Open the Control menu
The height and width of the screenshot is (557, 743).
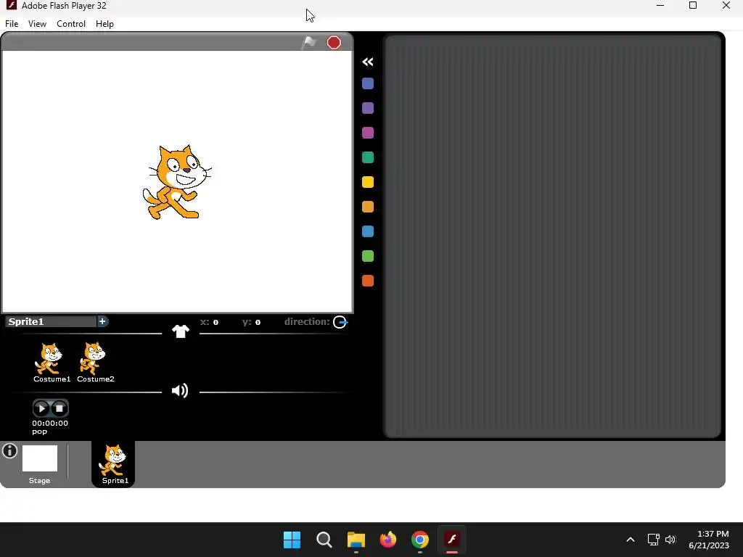(x=71, y=24)
